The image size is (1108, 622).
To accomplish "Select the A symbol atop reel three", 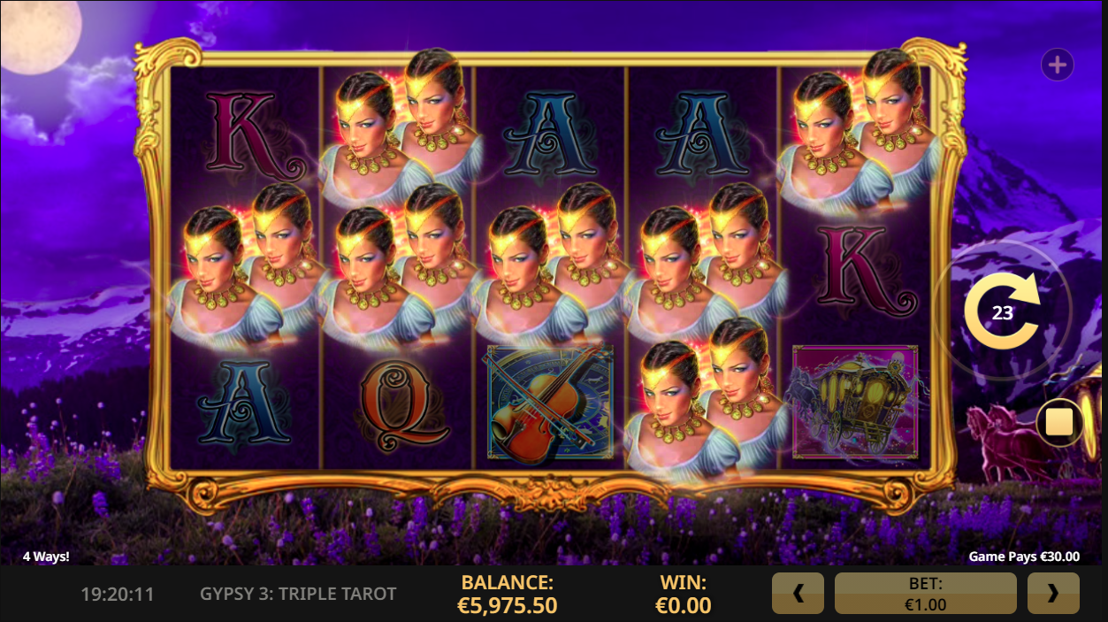I will [x=550, y=132].
